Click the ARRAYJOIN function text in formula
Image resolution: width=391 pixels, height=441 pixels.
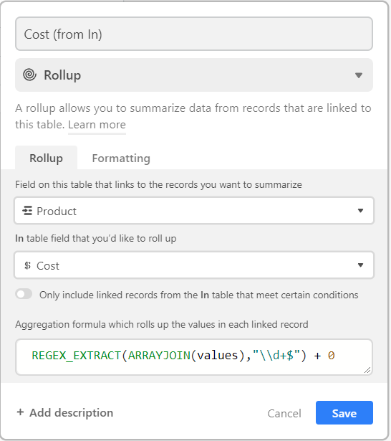click(159, 356)
